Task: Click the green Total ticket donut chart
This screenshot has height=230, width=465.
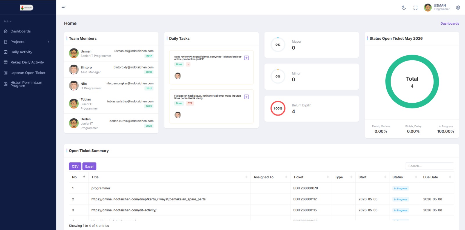Action: [412, 82]
